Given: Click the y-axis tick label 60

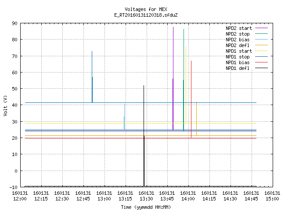Looking at the screenshot, I should point(14,73).
